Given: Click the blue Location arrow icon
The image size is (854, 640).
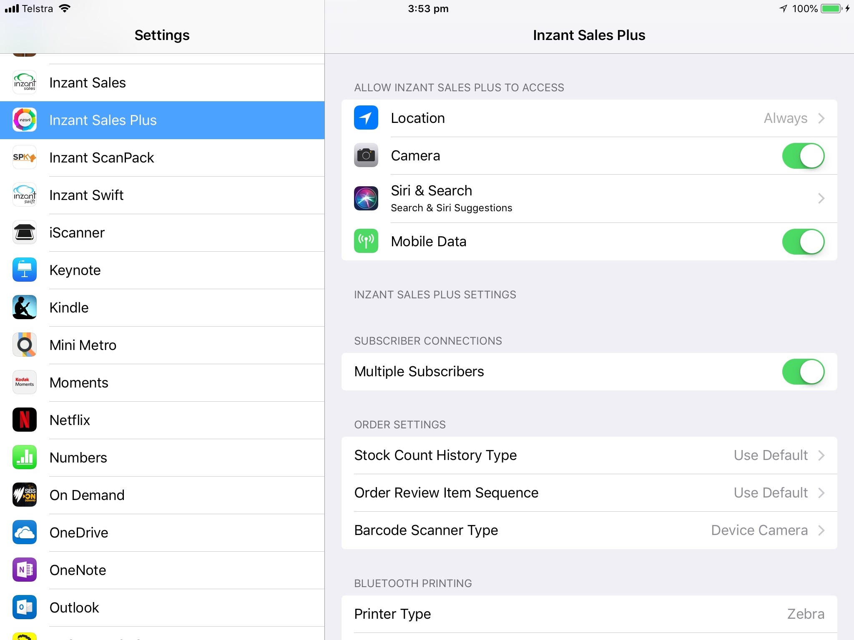Looking at the screenshot, I should pos(366,118).
